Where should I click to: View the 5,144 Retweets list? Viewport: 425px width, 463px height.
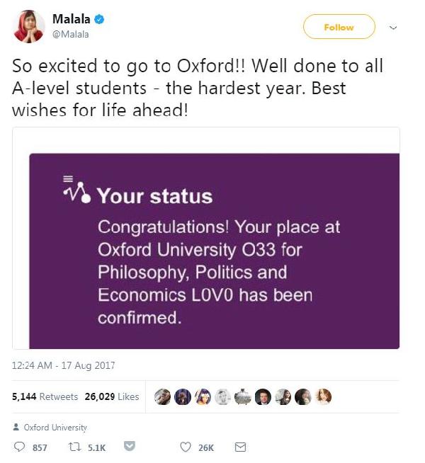[x=45, y=396]
